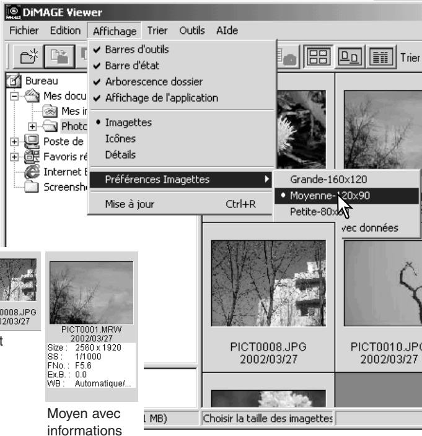The width and height of the screenshot is (422, 436).
Task: Close the Affichage menu
Action: click(x=115, y=31)
